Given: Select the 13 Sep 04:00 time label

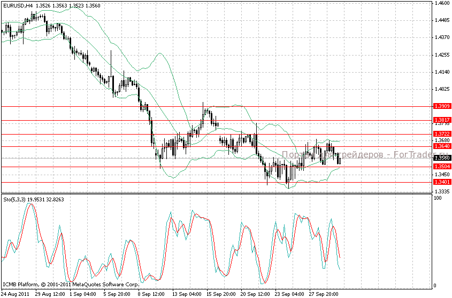Looking at the screenshot, I should [x=186, y=294].
